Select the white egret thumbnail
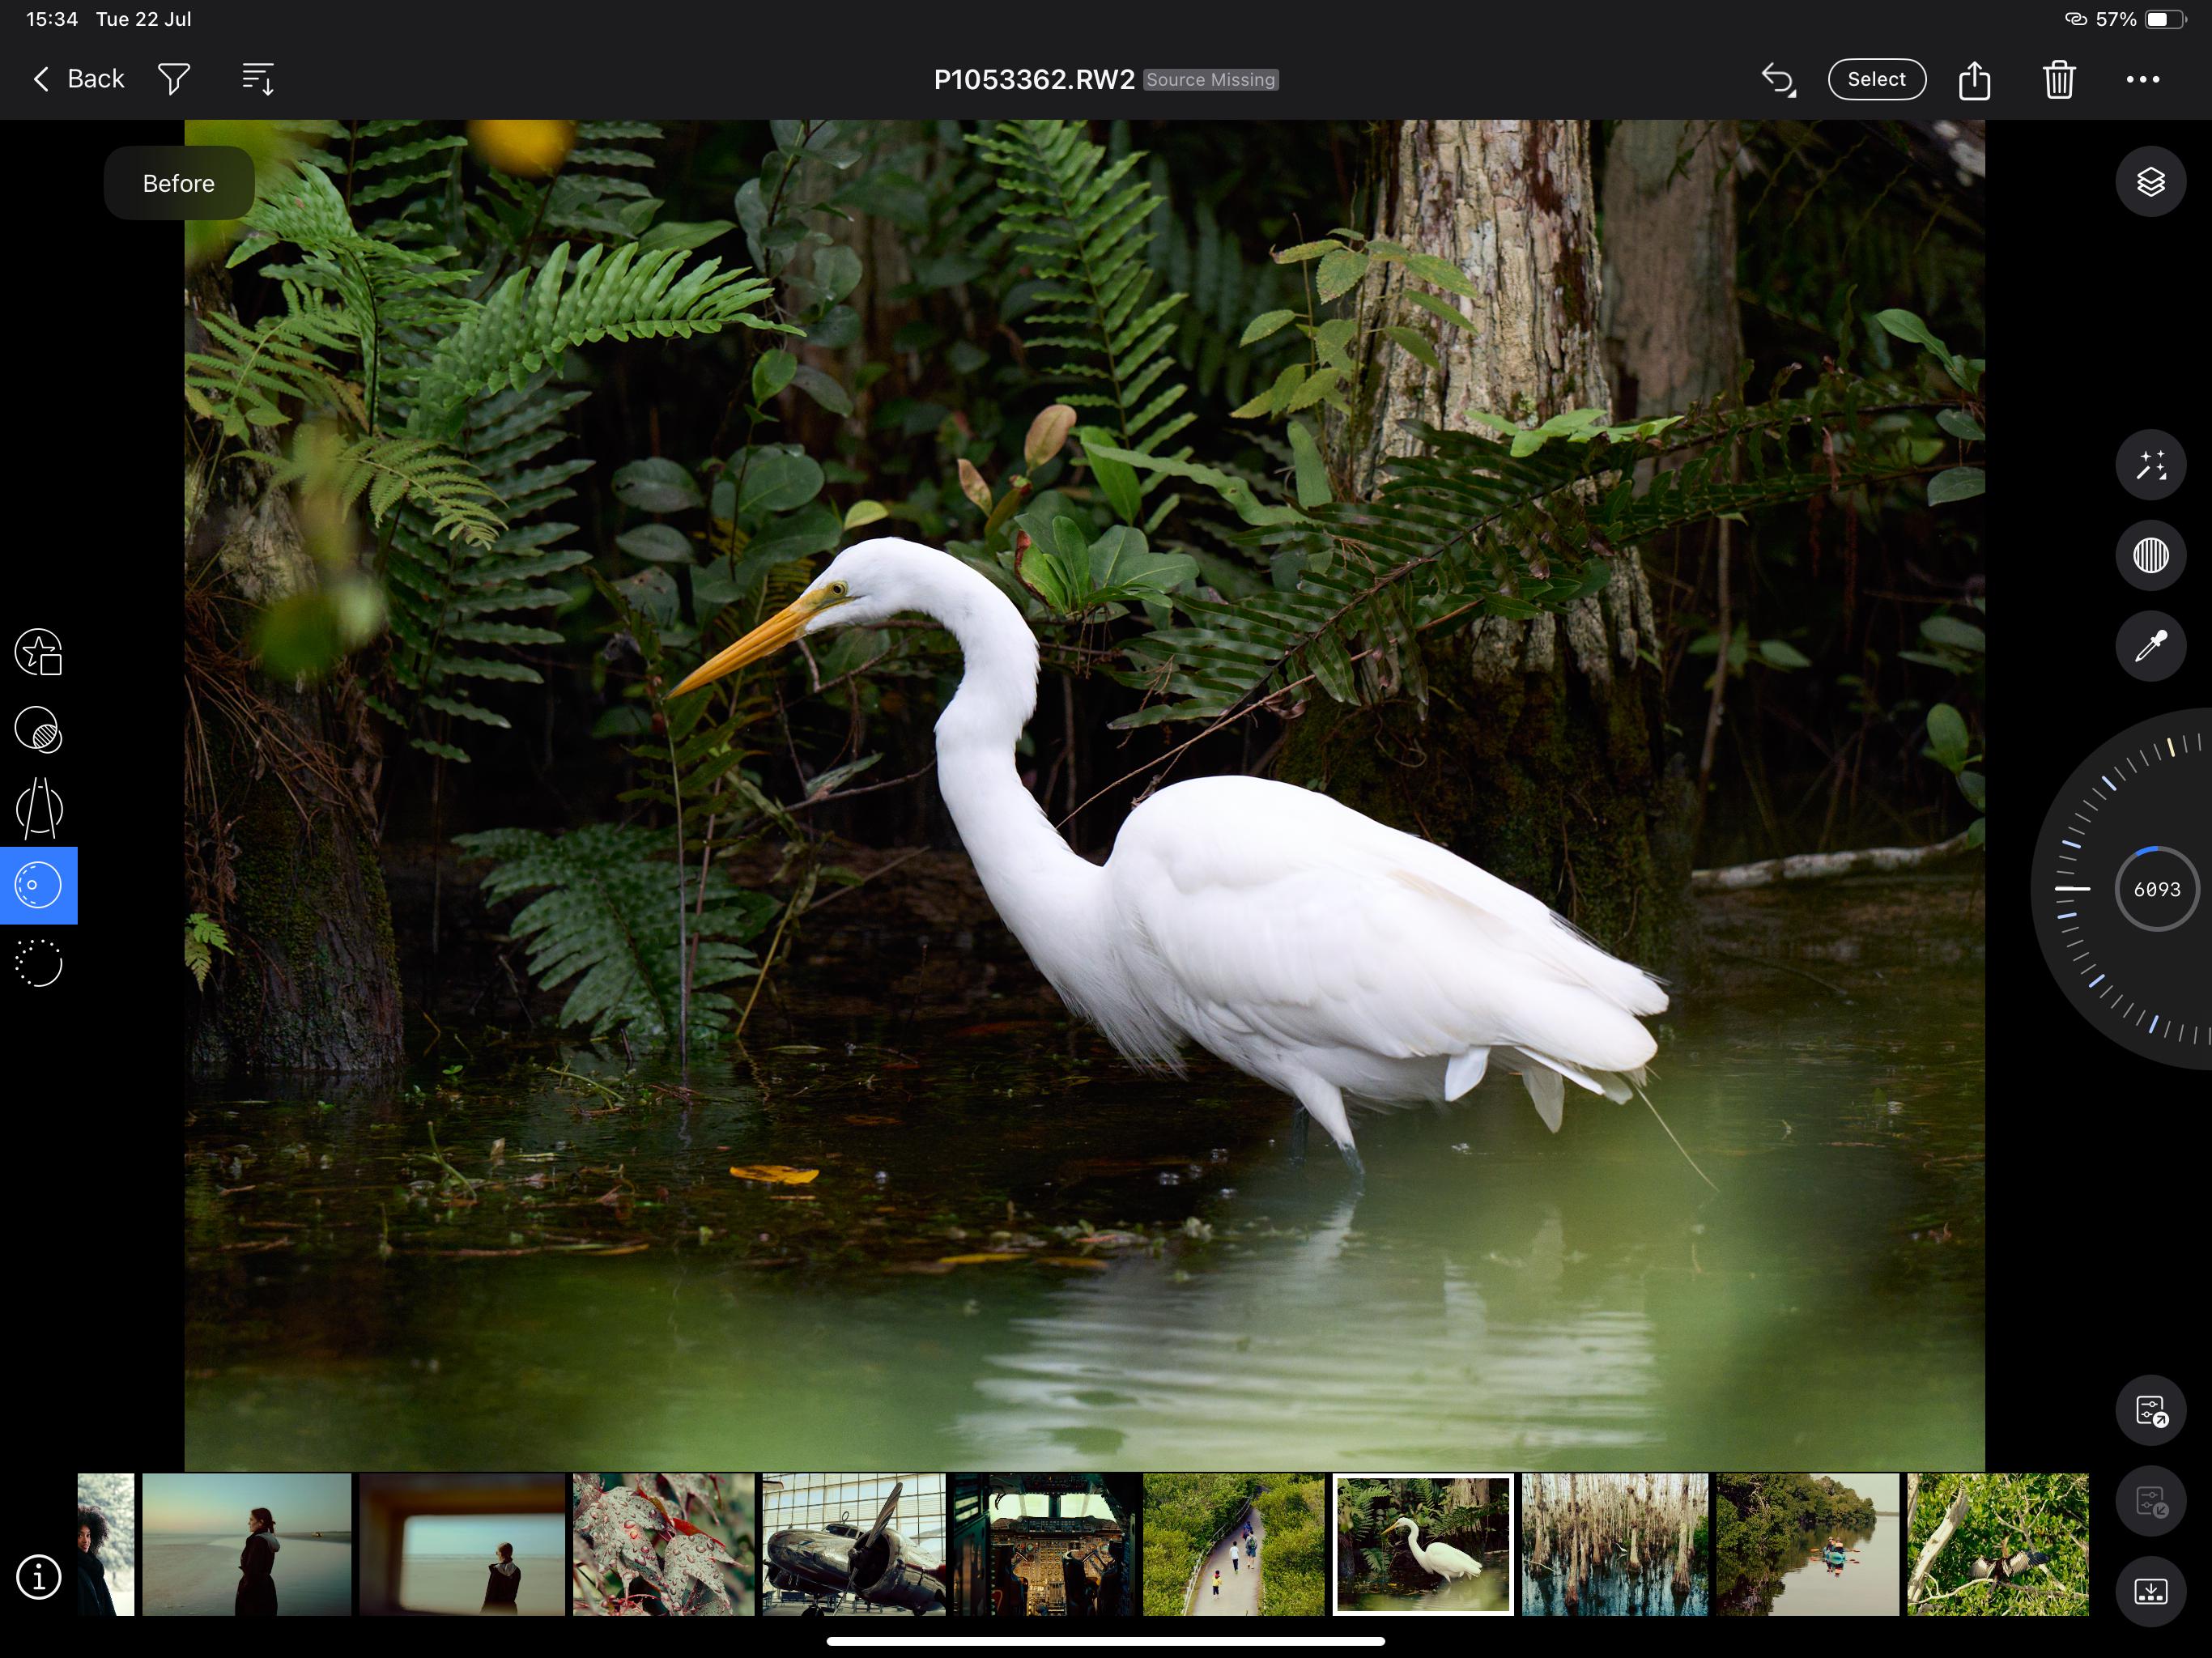 click(x=1423, y=1544)
